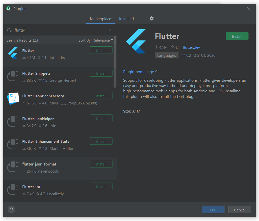
Task: Select the Flutter Snippets result name
Action: coord(36,73)
